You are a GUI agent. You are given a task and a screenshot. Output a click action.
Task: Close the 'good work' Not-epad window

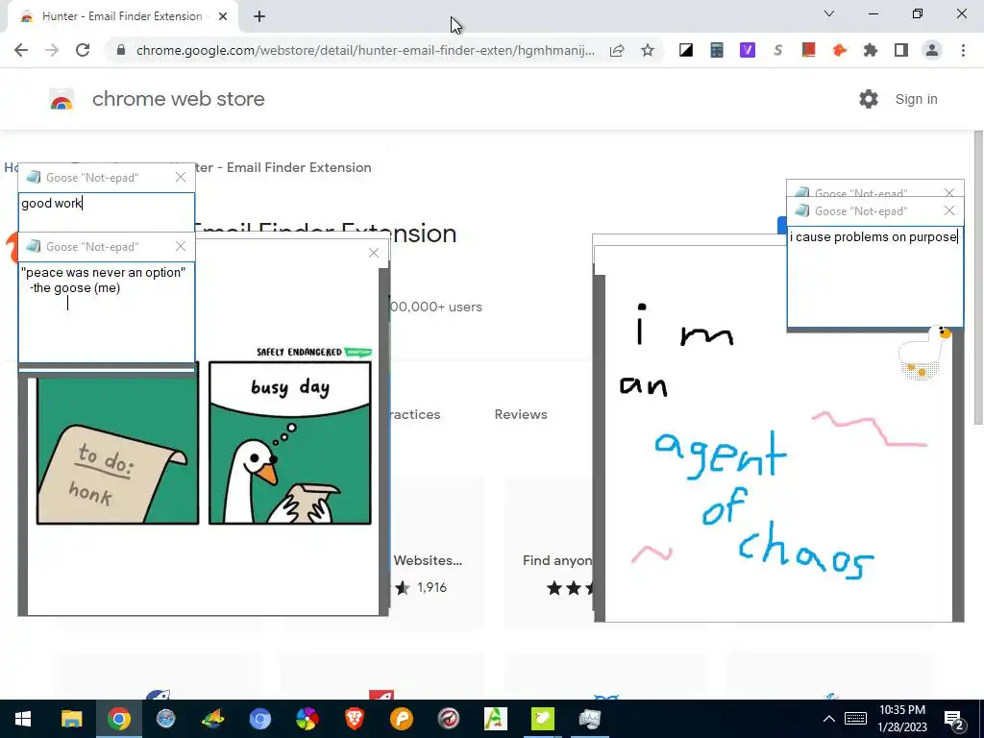(181, 178)
